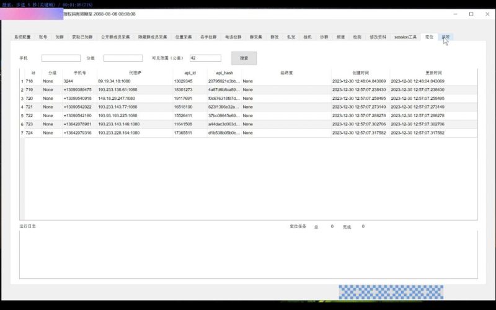Click proxy IP 193.233.143.146:1080
Image resolution: width=496 pixels, height=310 pixels.
135,124
